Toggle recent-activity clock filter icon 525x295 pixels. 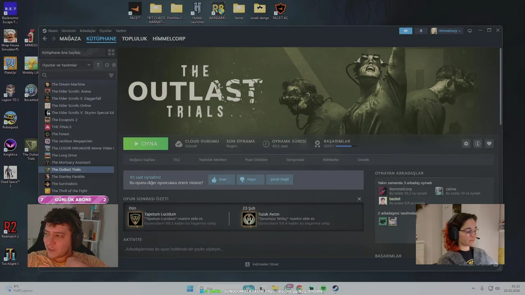coord(107,65)
